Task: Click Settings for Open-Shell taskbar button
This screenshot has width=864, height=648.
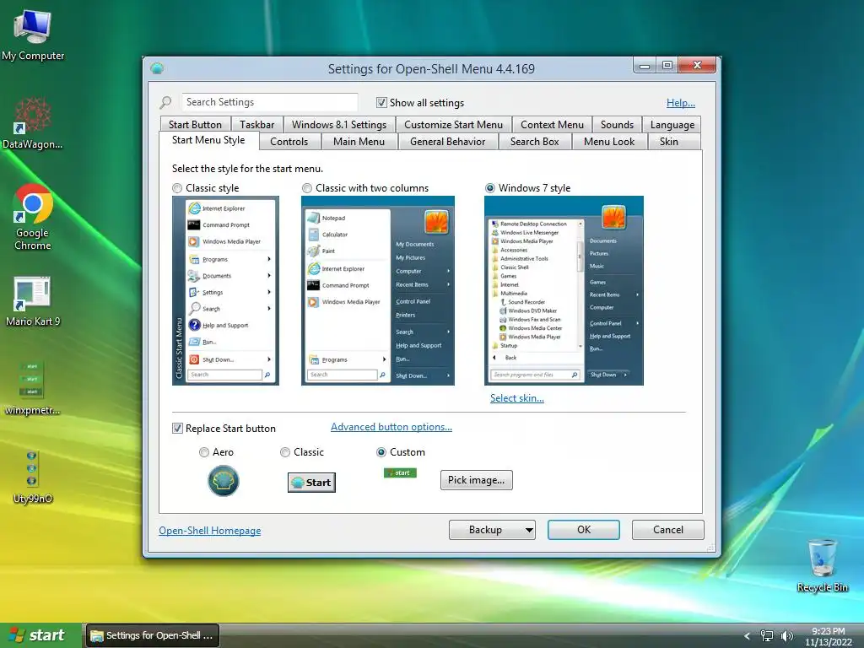Action: pos(152,635)
